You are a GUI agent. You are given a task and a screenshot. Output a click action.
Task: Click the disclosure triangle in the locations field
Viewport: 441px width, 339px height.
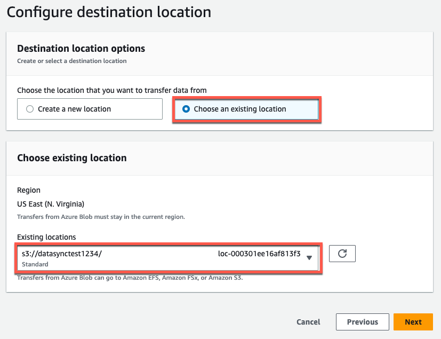[309, 257]
